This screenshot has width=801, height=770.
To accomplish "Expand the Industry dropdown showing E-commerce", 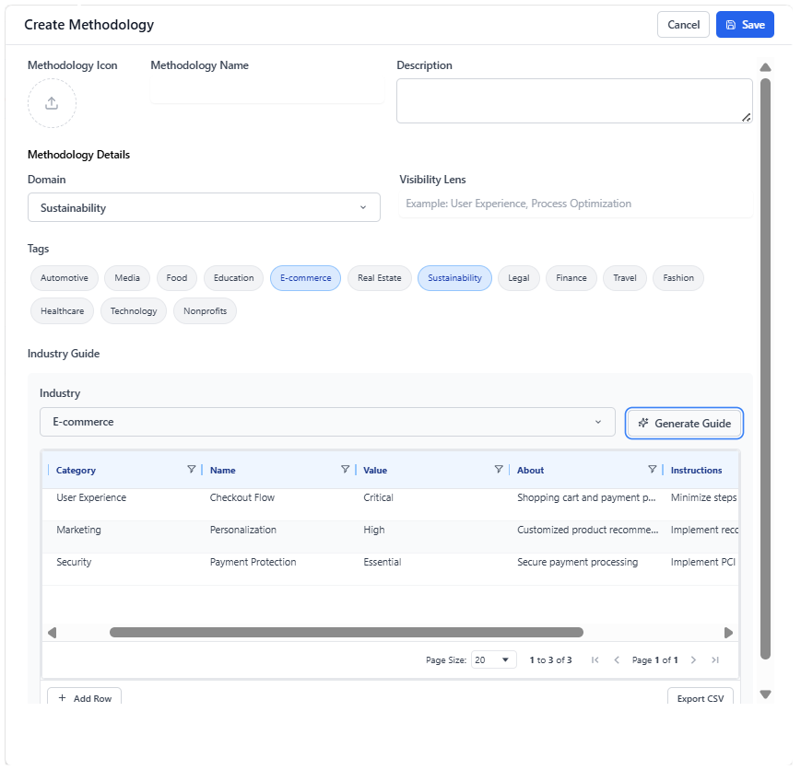I will click(x=327, y=422).
